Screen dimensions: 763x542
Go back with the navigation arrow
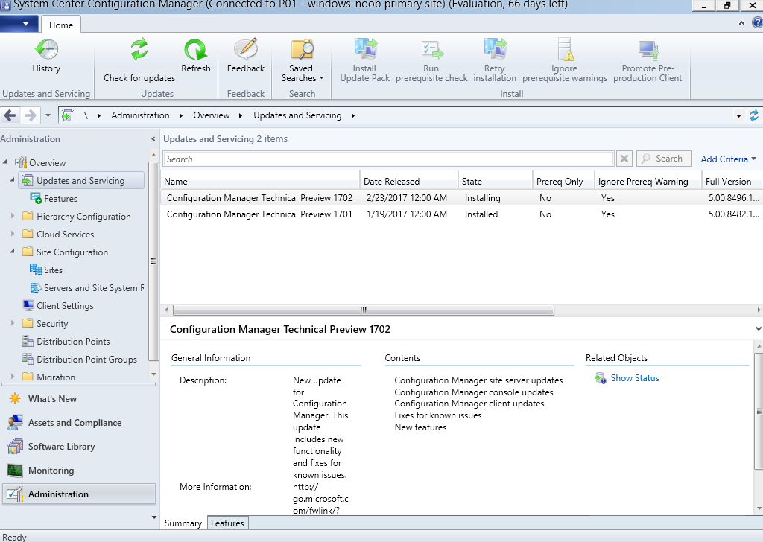10,115
